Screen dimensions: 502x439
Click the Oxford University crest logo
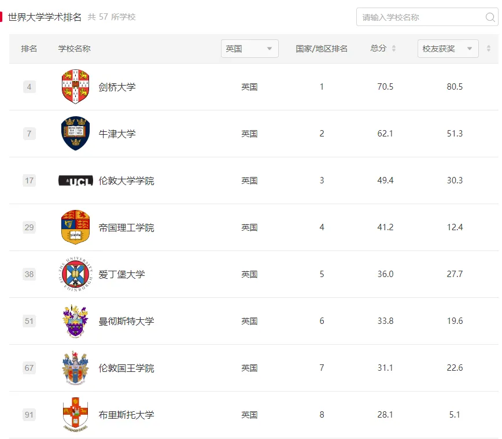point(75,133)
